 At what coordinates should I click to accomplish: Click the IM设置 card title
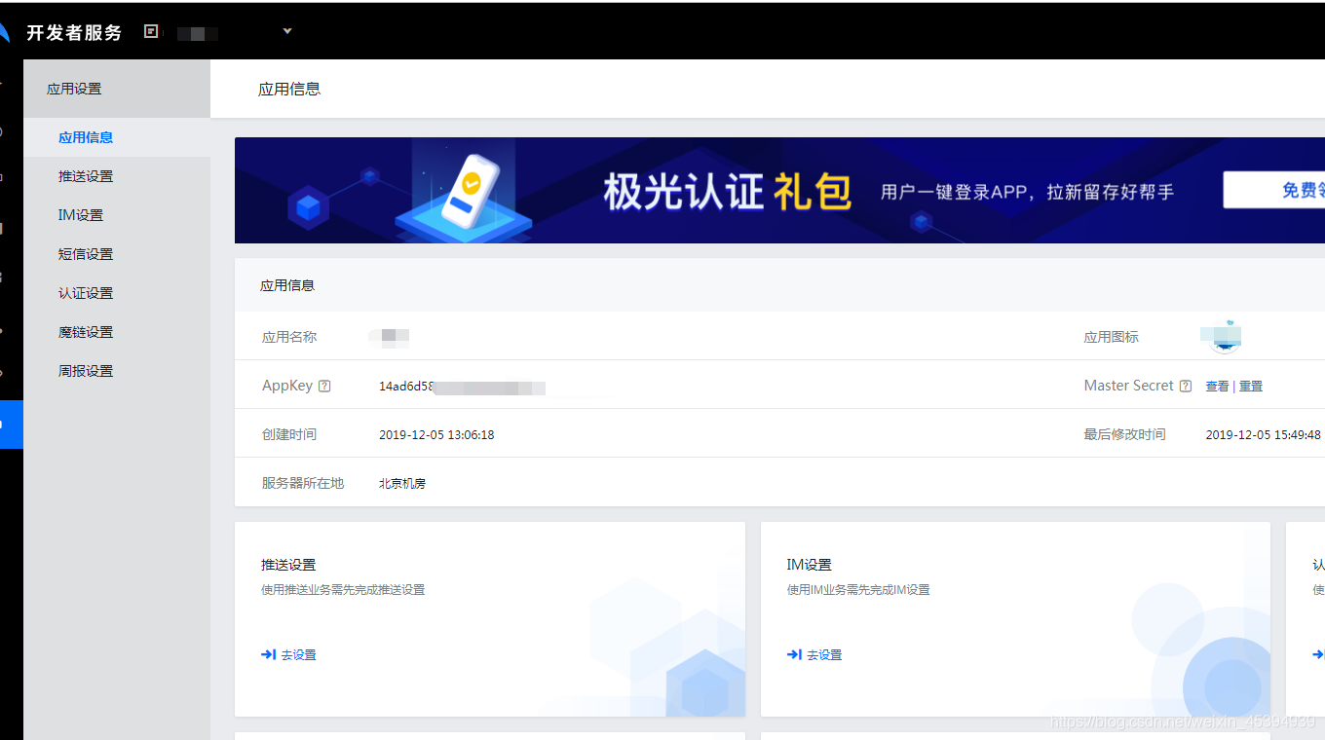(x=810, y=565)
